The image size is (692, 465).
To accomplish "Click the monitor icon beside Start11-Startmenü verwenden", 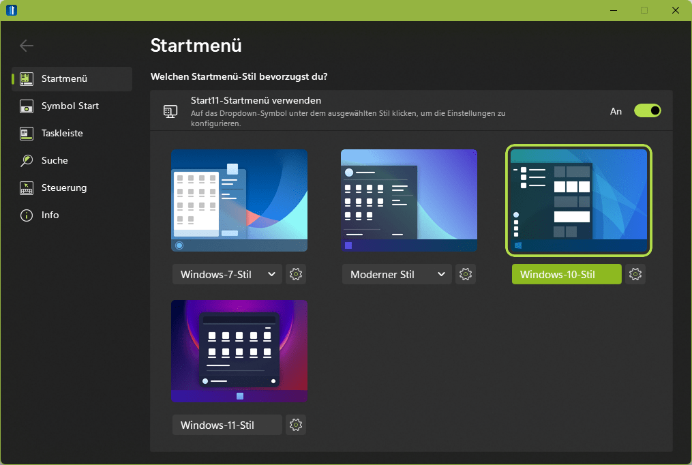I will point(170,111).
